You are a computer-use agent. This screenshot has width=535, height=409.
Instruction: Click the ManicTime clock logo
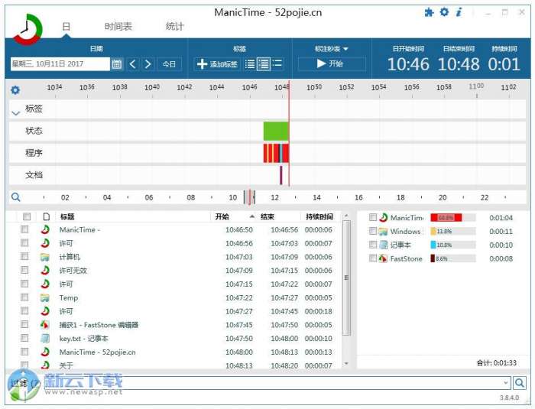(28, 30)
